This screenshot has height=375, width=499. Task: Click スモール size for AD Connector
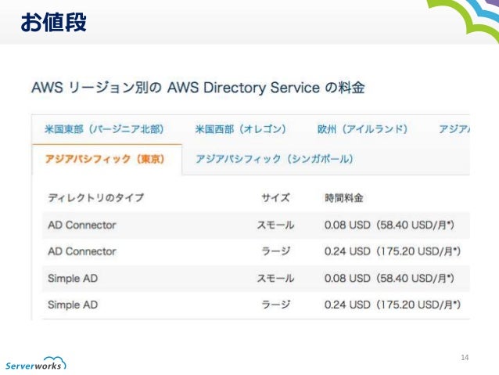click(x=275, y=225)
